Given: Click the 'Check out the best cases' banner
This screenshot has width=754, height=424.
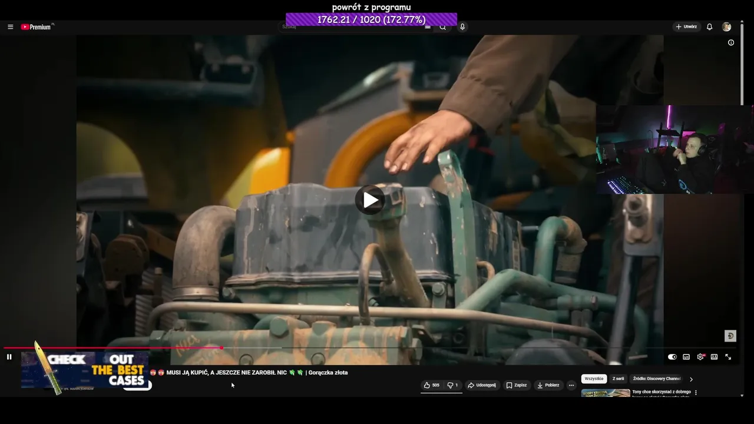Looking at the screenshot, I should (84, 369).
